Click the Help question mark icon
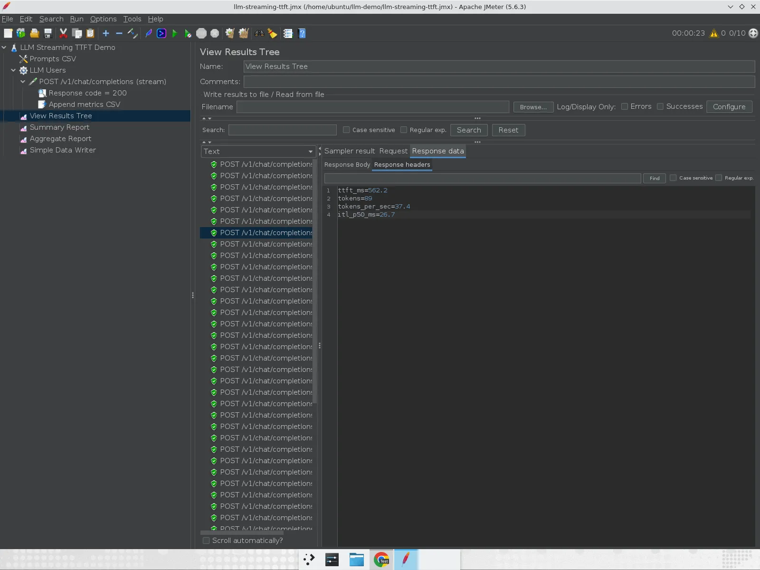Viewport: 760px width, 570px height. pos(302,33)
